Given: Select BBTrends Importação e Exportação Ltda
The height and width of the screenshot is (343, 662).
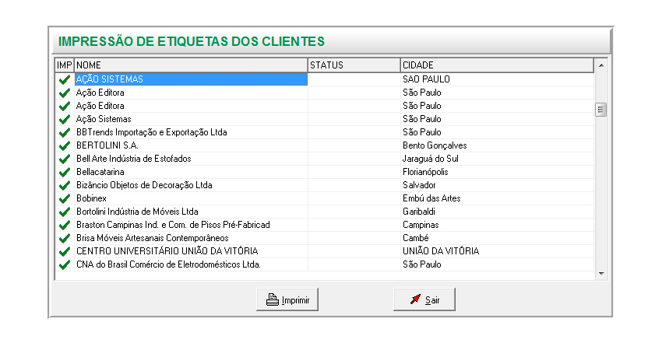Looking at the screenshot, I should [192, 132].
